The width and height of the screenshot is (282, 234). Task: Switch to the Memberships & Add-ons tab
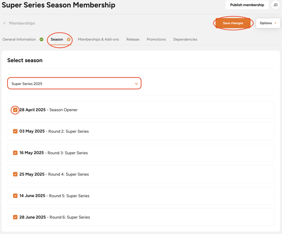coord(98,40)
